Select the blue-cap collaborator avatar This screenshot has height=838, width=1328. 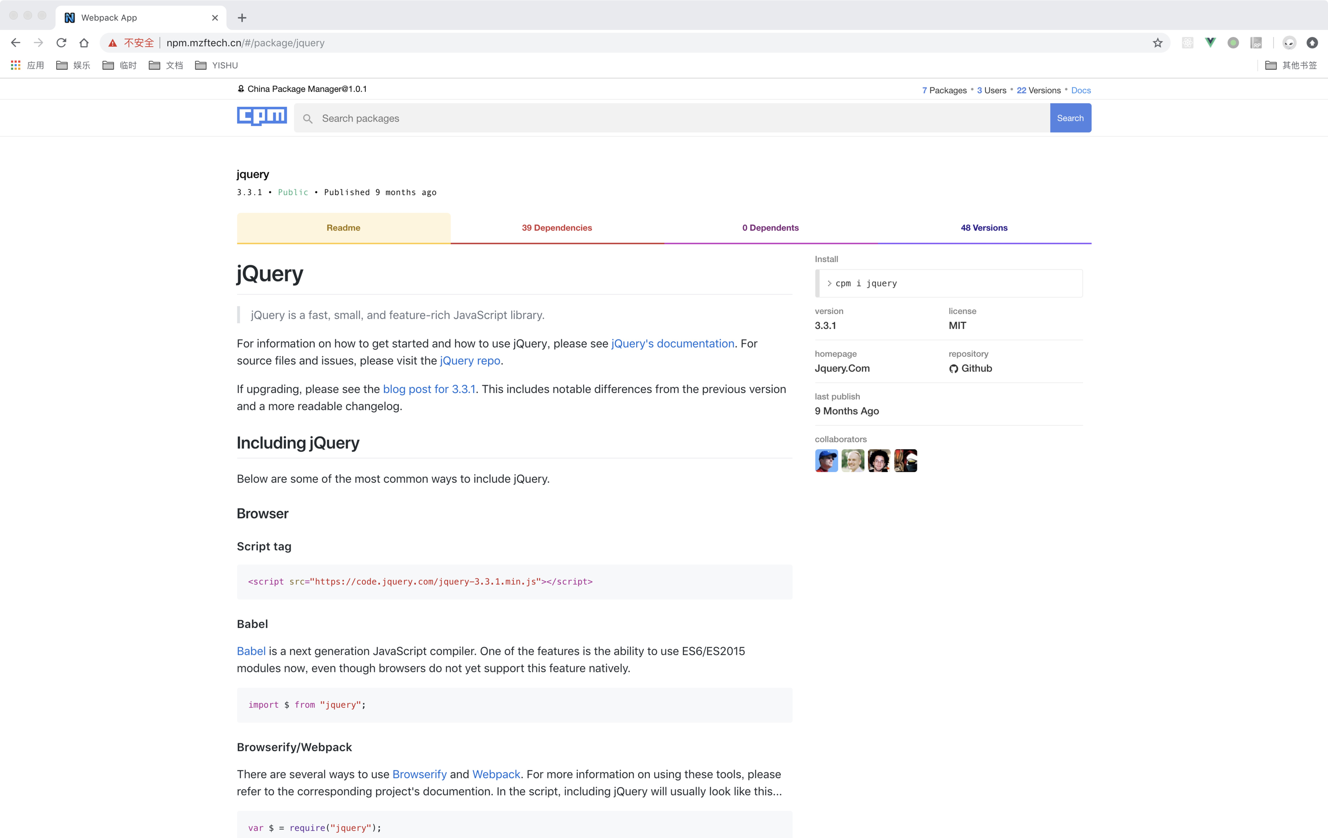tap(826, 461)
